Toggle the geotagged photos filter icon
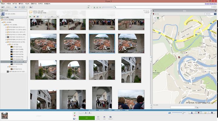Image resolution: width=218 pixels, height=121 pixels. pyautogui.click(x=100, y=7)
